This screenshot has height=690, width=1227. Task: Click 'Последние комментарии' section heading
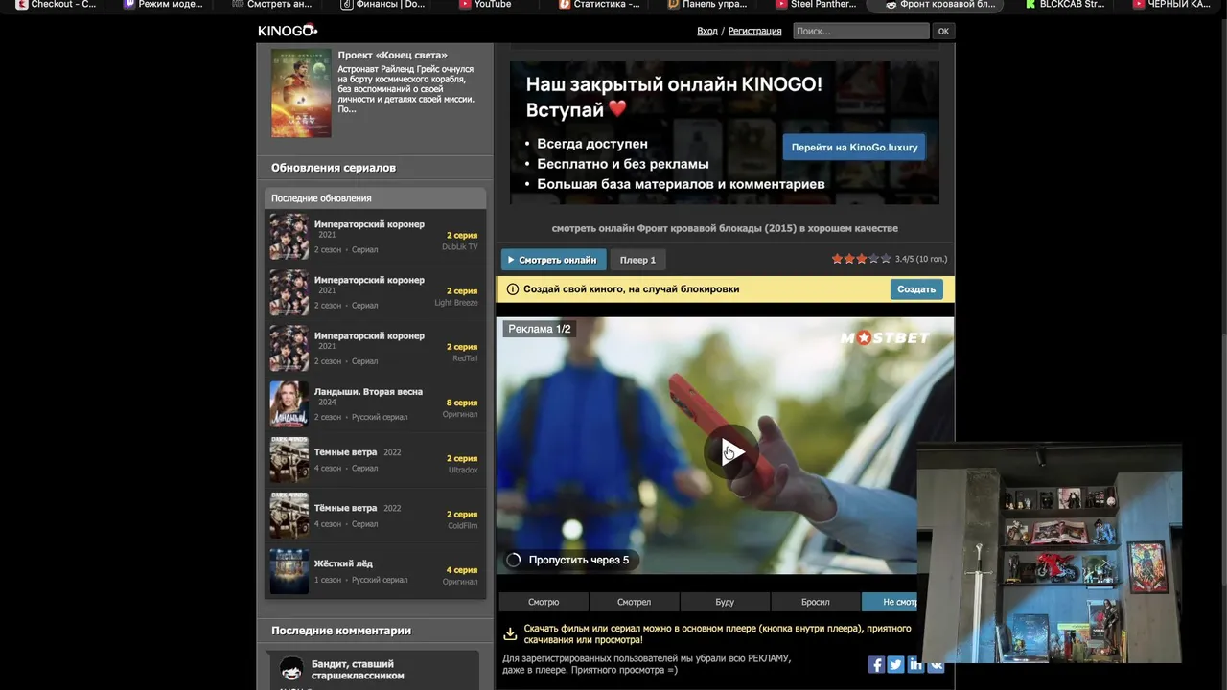(341, 631)
